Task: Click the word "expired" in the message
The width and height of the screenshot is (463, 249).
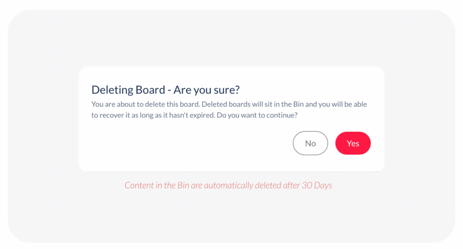Action: pyautogui.click(x=201, y=115)
